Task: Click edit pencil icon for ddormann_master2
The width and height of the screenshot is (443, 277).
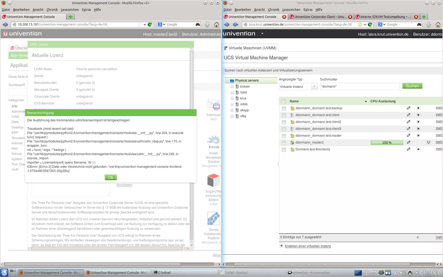Action: coord(408,142)
